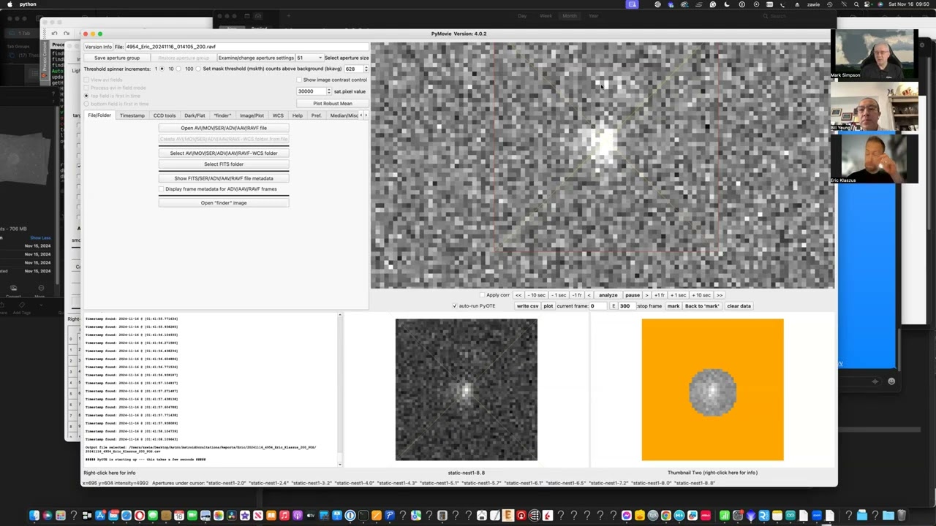Click Show FITS/SER/ADV/AAV/RAVF file metadata

click(x=224, y=178)
